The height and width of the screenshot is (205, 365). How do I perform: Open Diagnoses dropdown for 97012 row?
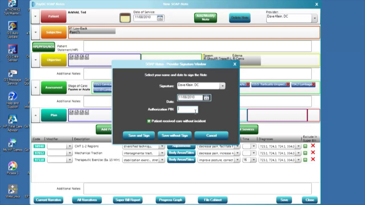click(298, 153)
